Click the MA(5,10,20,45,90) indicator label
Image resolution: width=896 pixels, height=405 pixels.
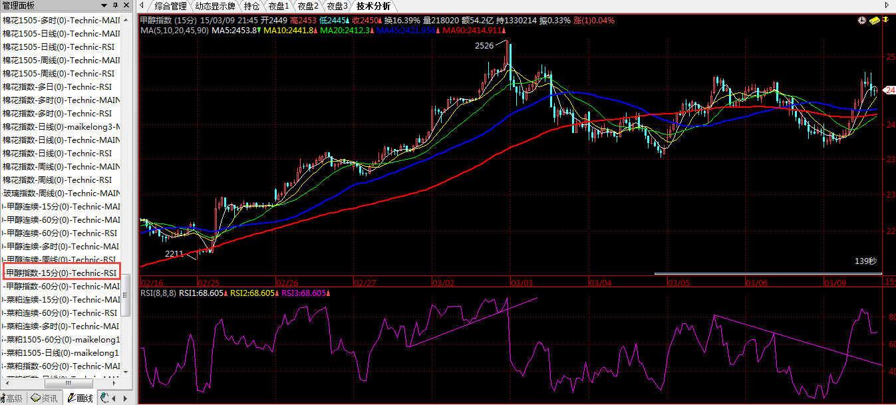pyautogui.click(x=174, y=31)
